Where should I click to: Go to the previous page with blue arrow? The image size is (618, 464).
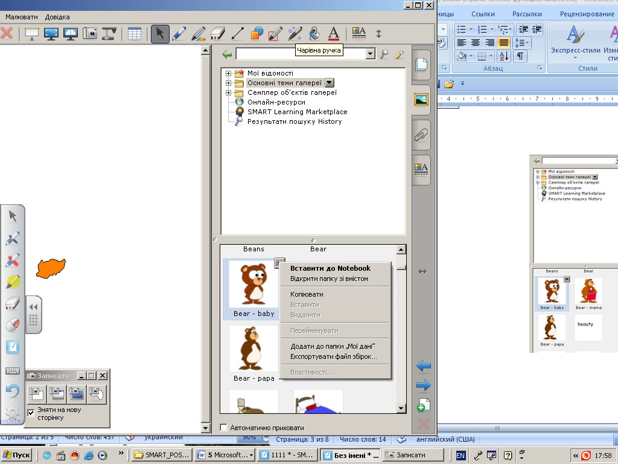point(423,366)
